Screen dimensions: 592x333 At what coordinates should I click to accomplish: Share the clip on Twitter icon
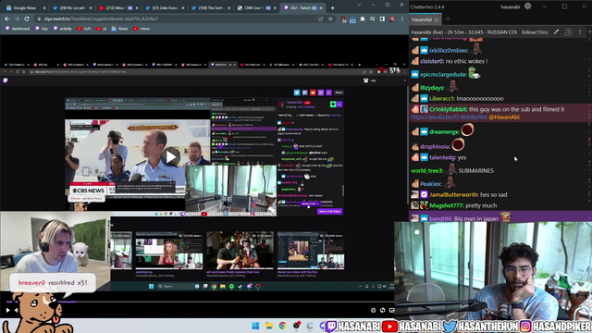297,92
